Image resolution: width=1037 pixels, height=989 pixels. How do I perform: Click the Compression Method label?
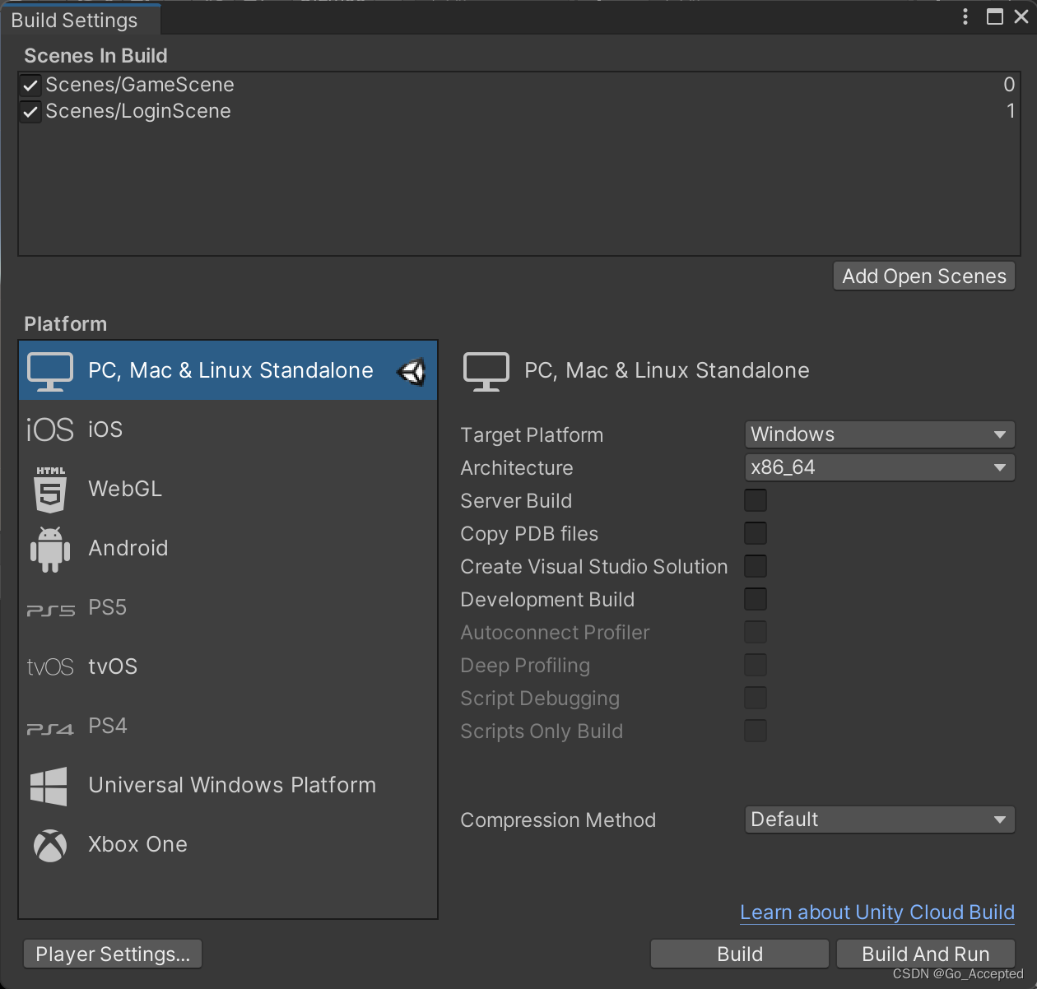(x=558, y=820)
